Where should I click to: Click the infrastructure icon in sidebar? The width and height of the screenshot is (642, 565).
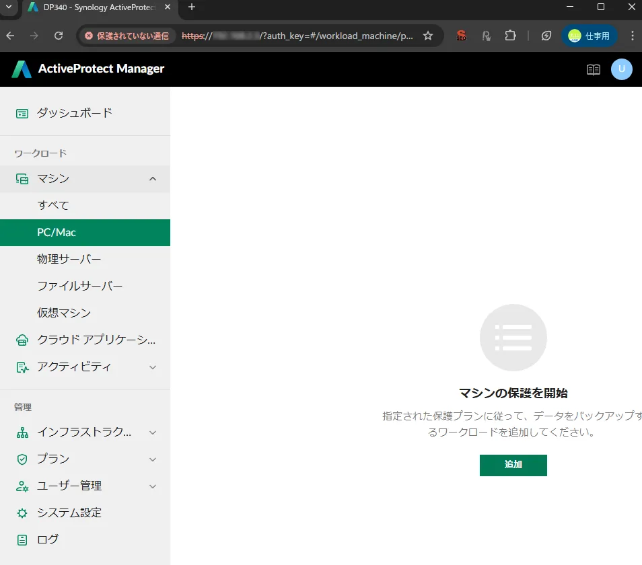pyautogui.click(x=22, y=432)
